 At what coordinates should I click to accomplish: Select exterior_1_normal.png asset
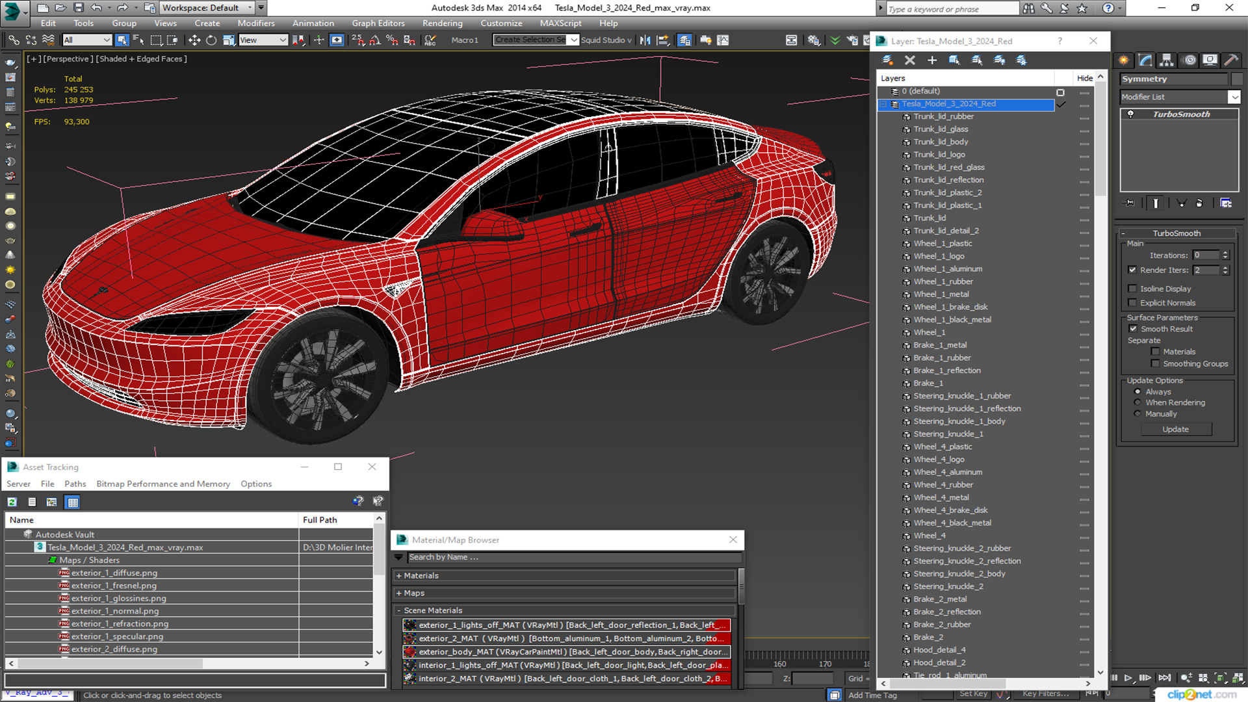pos(115,612)
